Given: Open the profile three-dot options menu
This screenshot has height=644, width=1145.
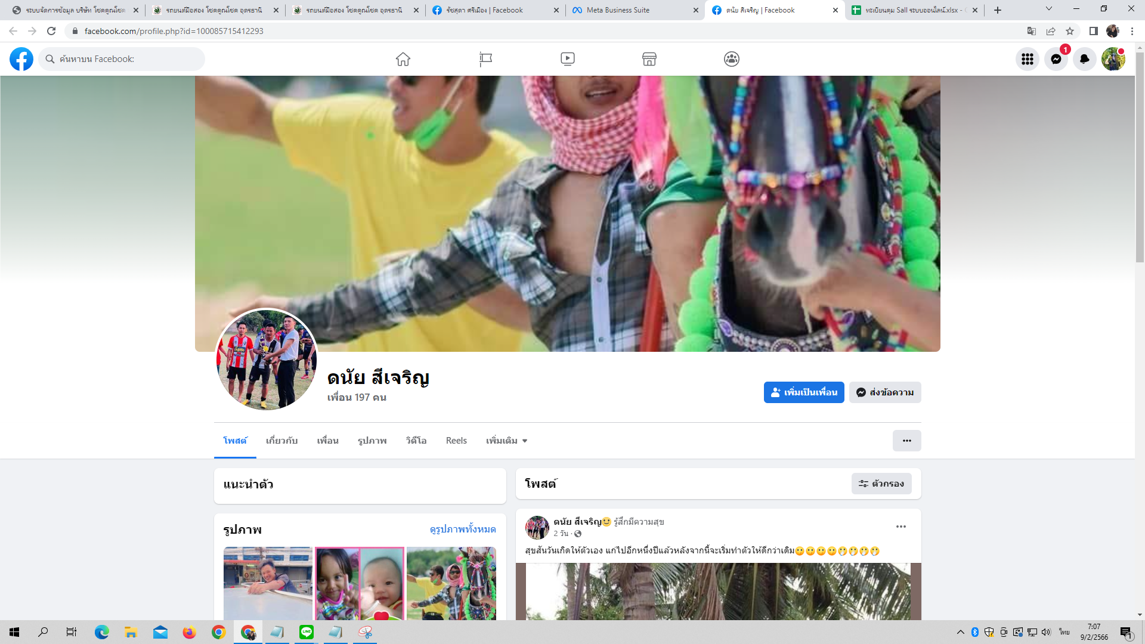Looking at the screenshot, I should (x=906, y=441).
